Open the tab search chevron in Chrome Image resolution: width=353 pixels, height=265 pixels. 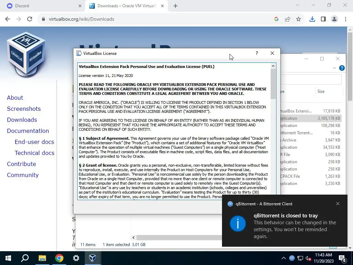coord(297,5)
